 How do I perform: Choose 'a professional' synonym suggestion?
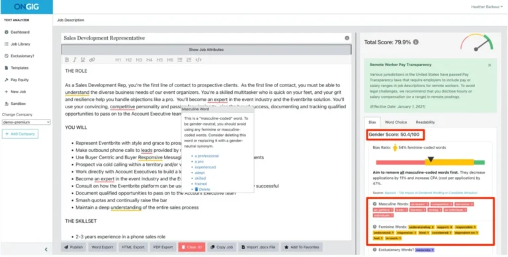click(206, 156)
